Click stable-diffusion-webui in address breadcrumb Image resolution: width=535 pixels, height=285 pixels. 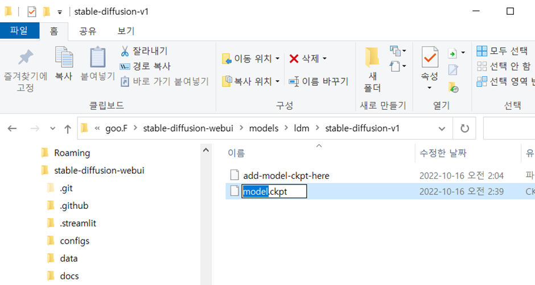point(188,128)
